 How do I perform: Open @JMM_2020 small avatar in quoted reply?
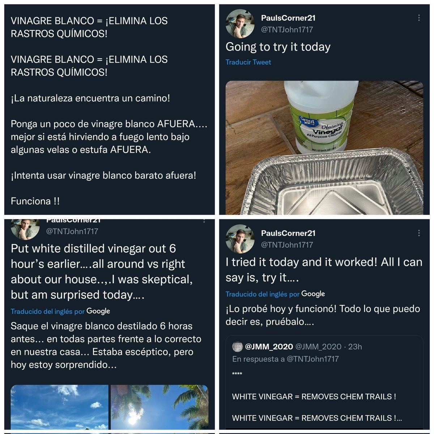click(237, 346)
